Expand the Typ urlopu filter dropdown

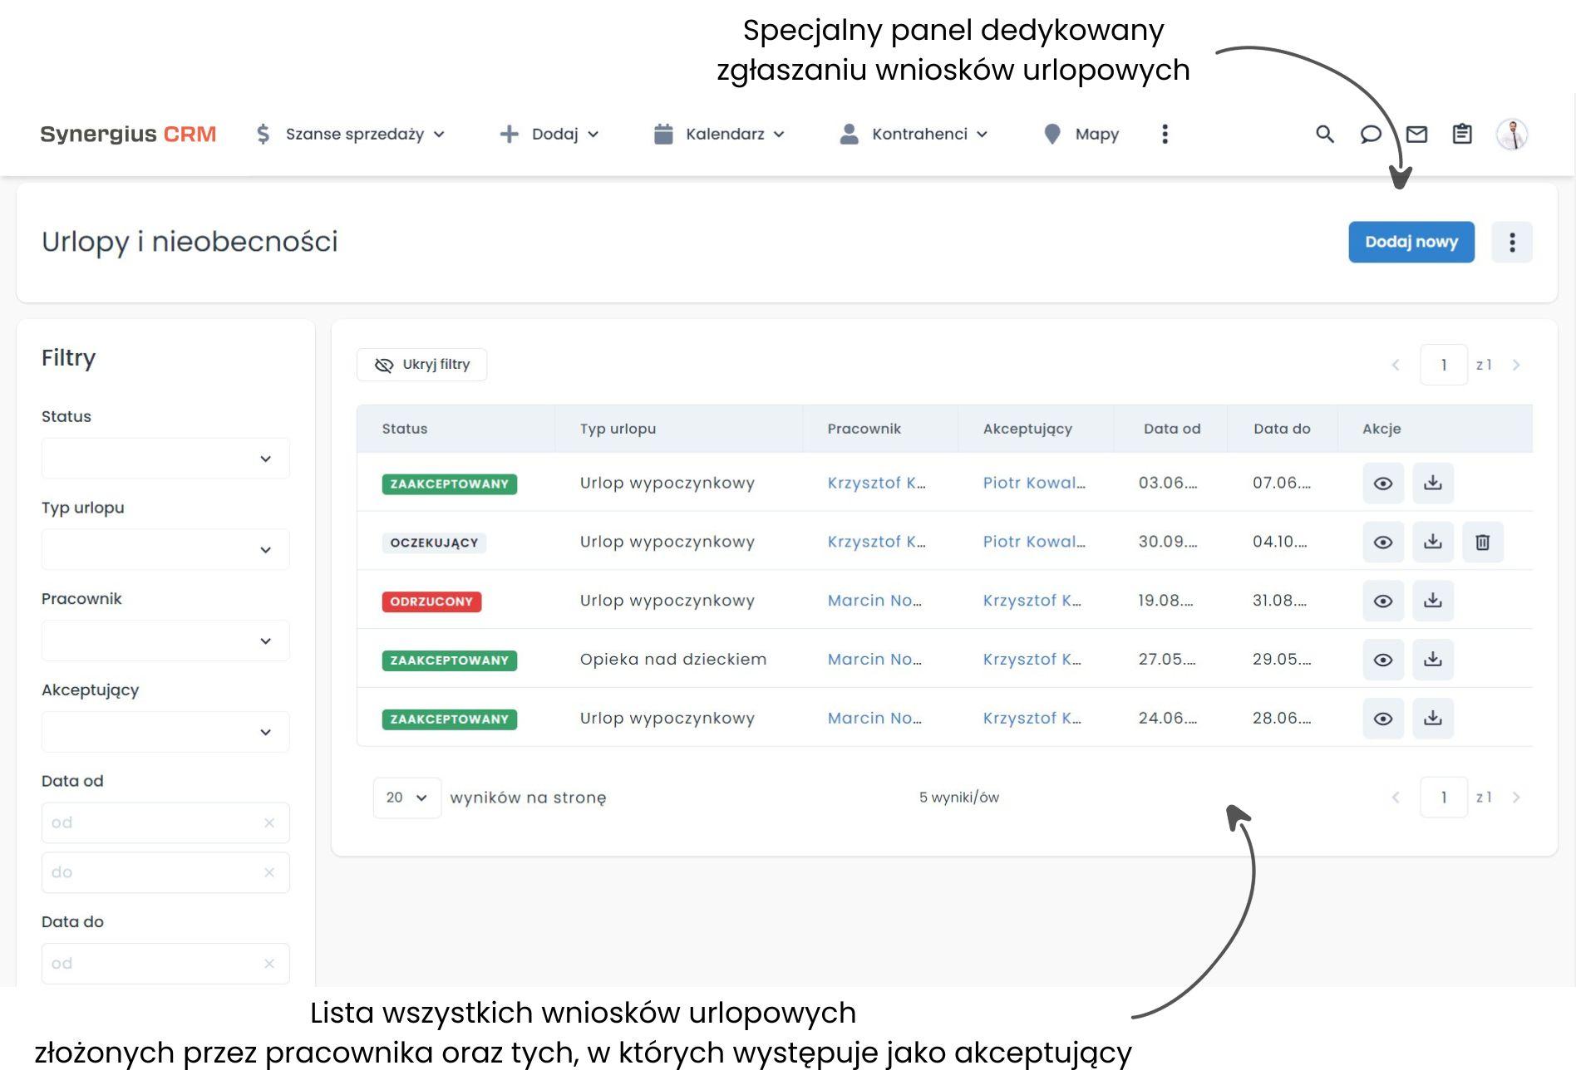pyautogui.click(x=165, y=550)
